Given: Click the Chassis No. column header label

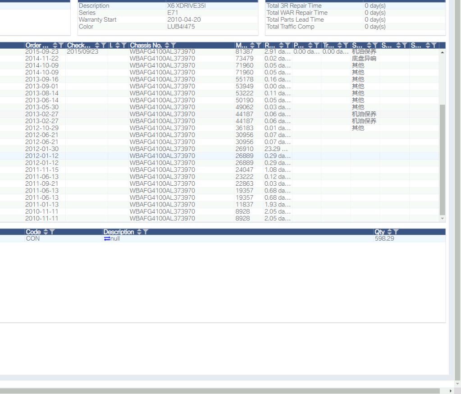Looking at the screenshot, I should coord(146,45).
